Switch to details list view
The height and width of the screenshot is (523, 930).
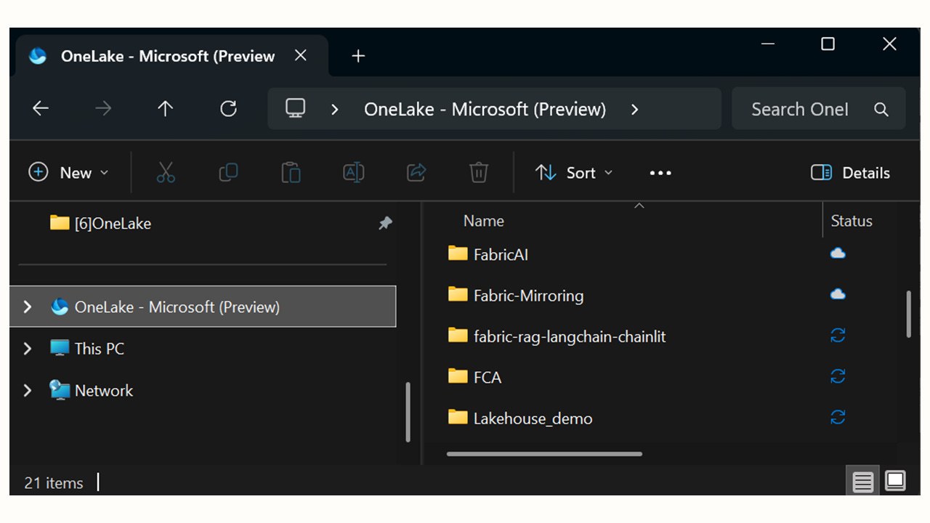tap(863, 482)
